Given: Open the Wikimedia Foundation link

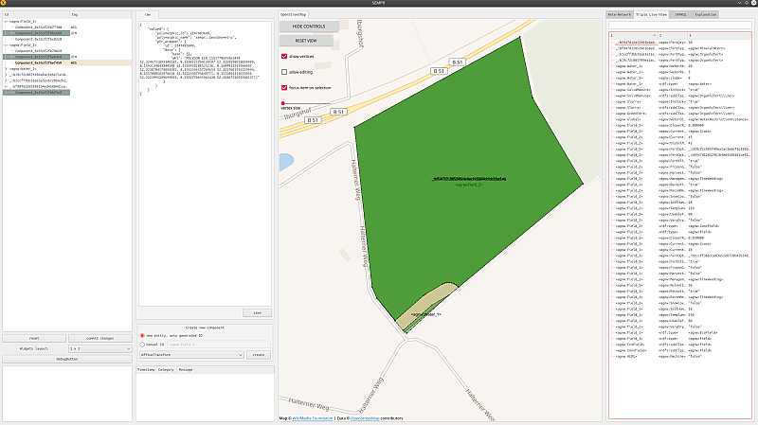Looking at the screenshot, I should tap(313, 418).
